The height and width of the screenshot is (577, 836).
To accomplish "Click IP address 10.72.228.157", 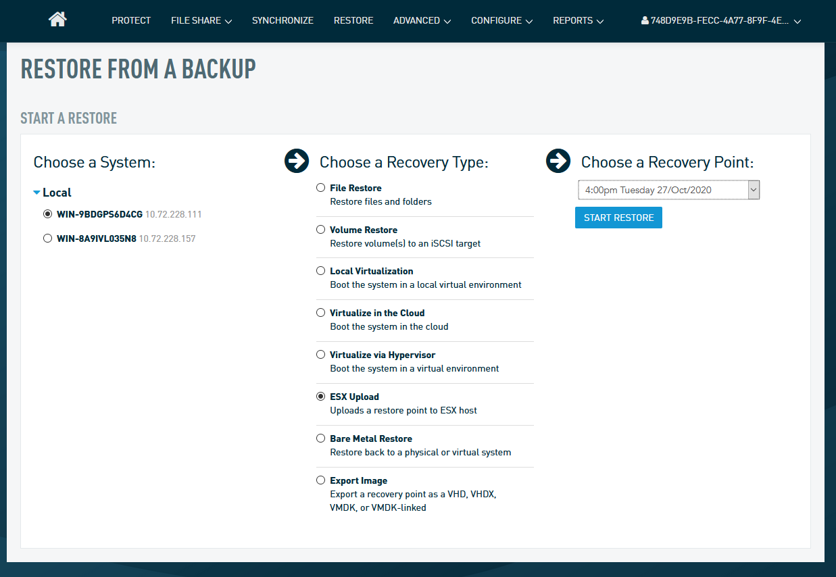I will [x=167, y=239].
